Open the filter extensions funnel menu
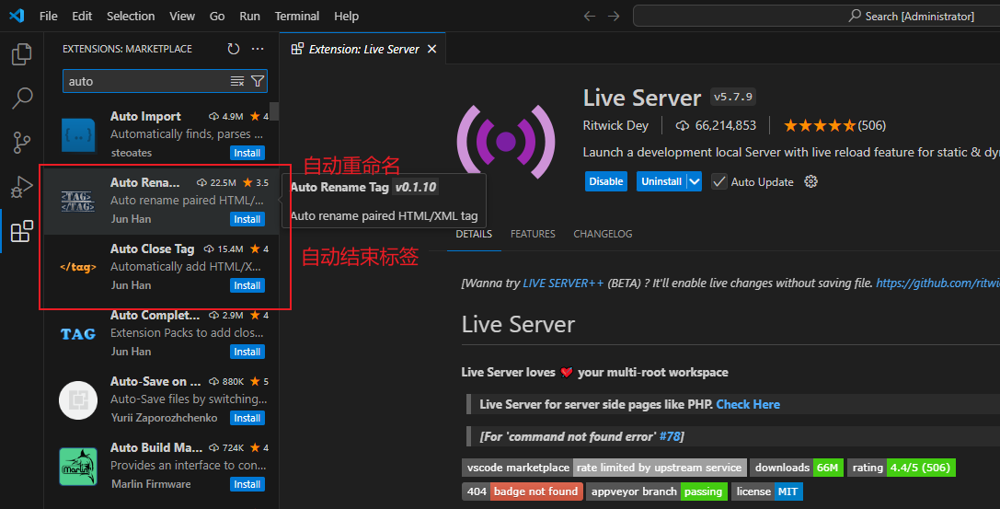Image resolution: width=1000 pixels, height=509 pixels. coord(257,81)
